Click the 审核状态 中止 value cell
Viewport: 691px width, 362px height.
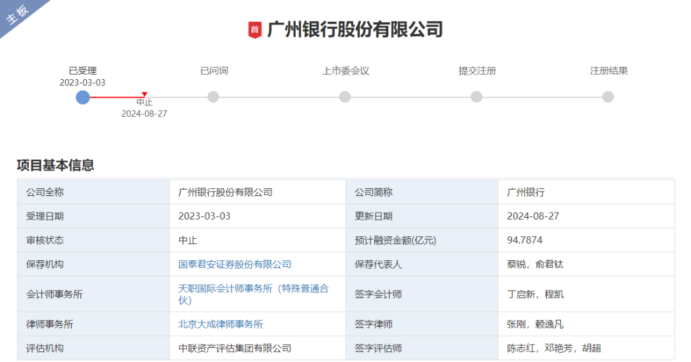[x=187, y=241]
